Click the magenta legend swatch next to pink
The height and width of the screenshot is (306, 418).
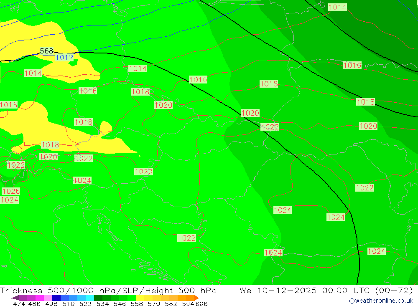click(x=40, y=298)
